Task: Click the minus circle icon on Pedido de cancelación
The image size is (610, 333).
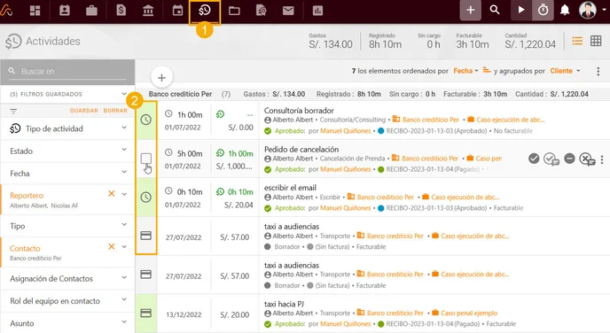Action: pyautogui.click(x=569, y=159)
